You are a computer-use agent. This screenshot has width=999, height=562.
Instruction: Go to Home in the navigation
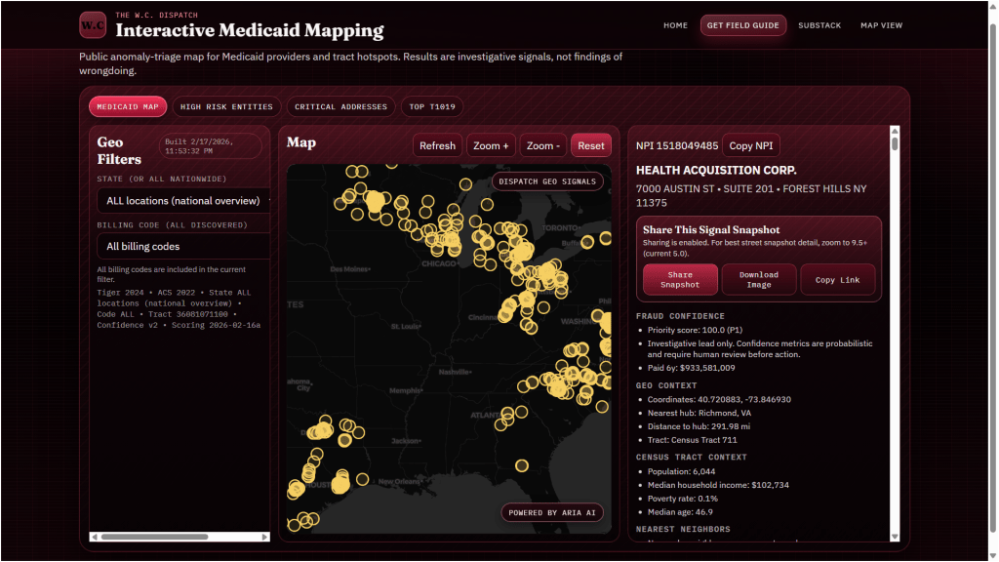[x=675, y=25]
